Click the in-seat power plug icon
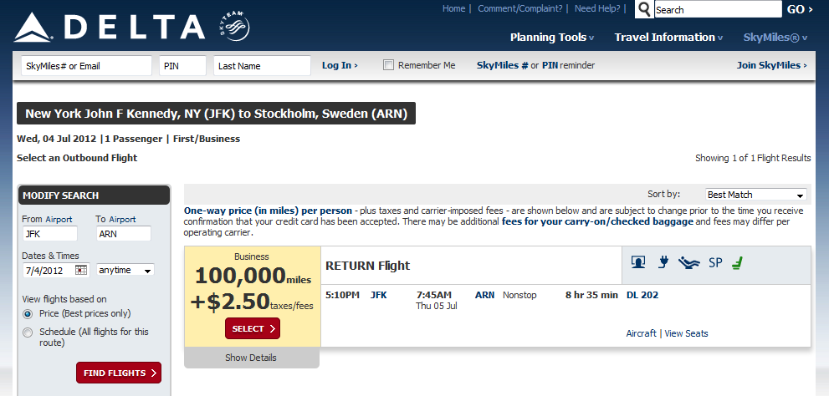The image size is (829, 396). pos(663,263)
